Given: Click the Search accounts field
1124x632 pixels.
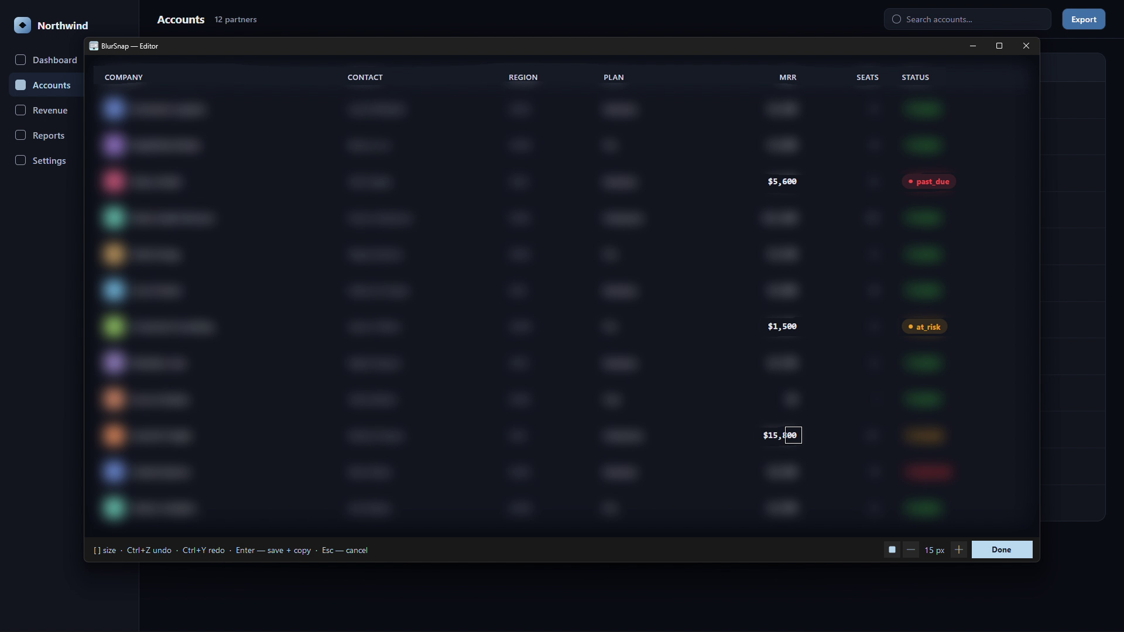Looking at the screenshot, I should pyautogui.click(x=967, y=19).
